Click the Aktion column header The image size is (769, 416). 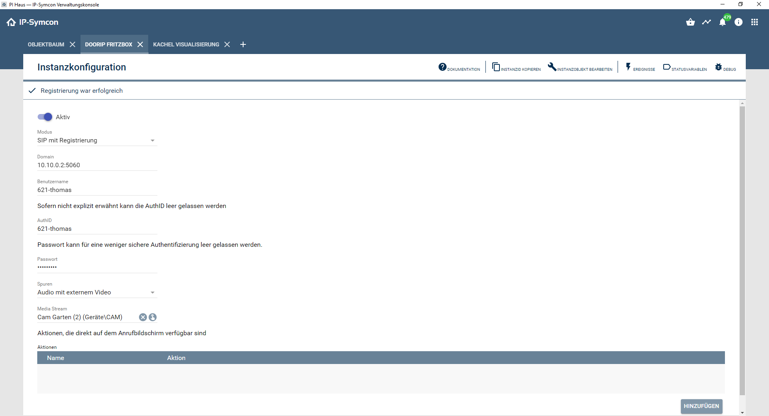tap(176, 358)
